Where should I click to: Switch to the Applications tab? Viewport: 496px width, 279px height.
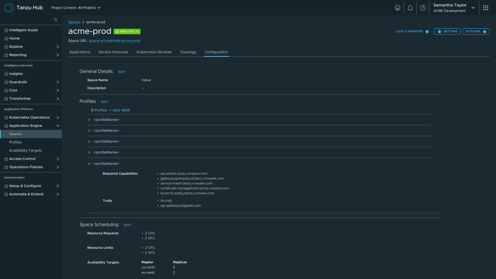pos(80,52)
